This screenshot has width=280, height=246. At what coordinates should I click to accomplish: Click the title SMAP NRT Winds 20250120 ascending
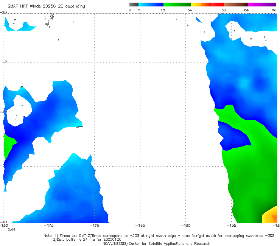[x=46, y=6]
